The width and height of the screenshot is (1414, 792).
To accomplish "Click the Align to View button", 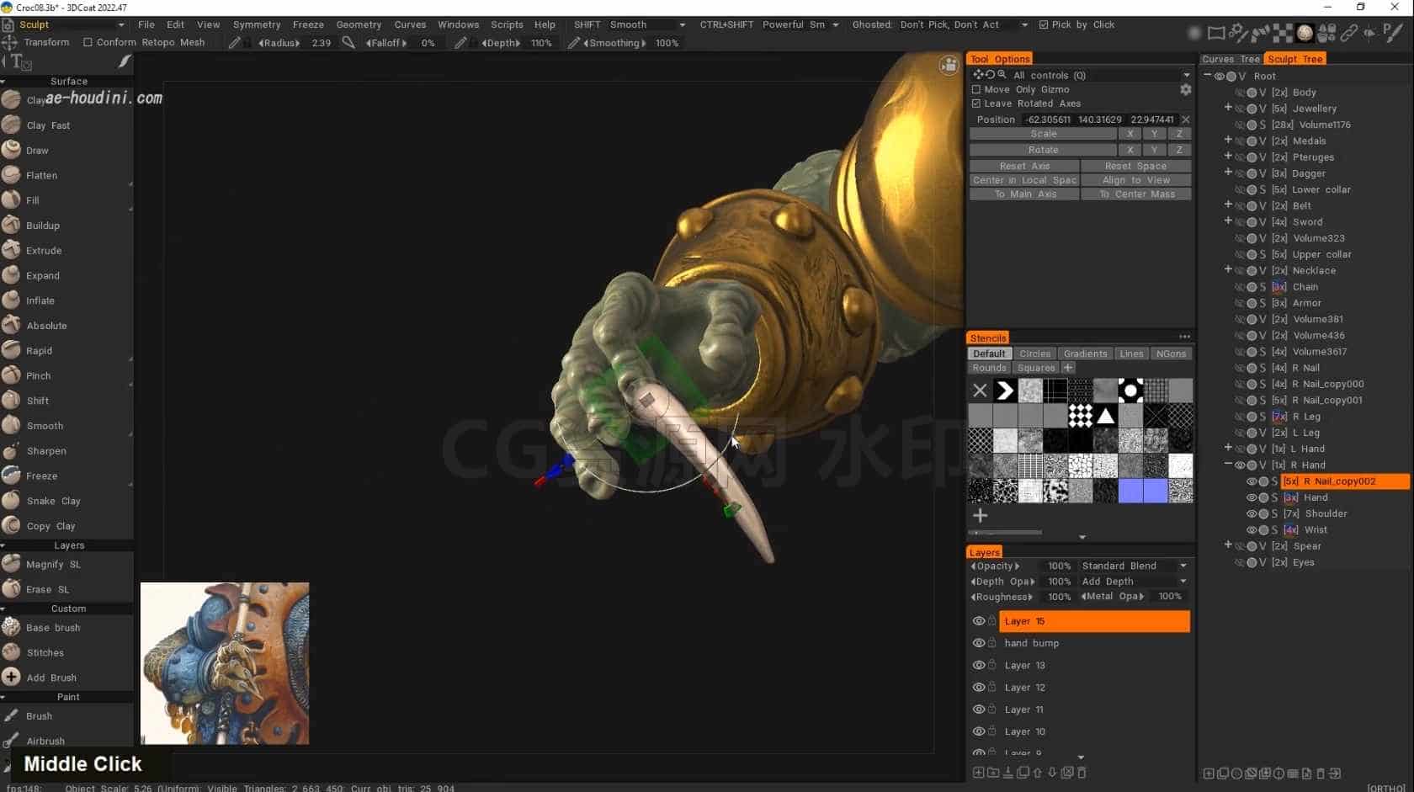I will point(1135,180).
